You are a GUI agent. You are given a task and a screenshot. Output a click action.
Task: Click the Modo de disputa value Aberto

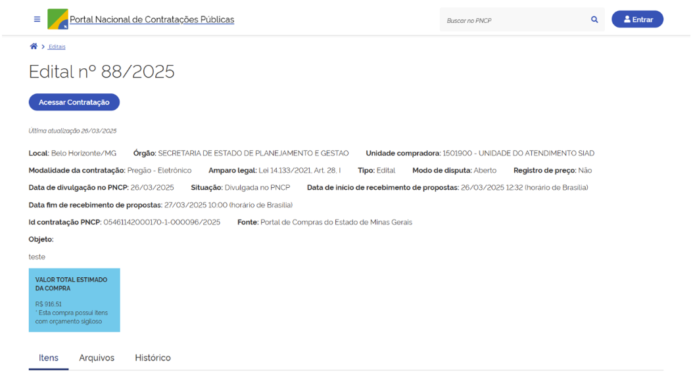(x=485, y=171)
